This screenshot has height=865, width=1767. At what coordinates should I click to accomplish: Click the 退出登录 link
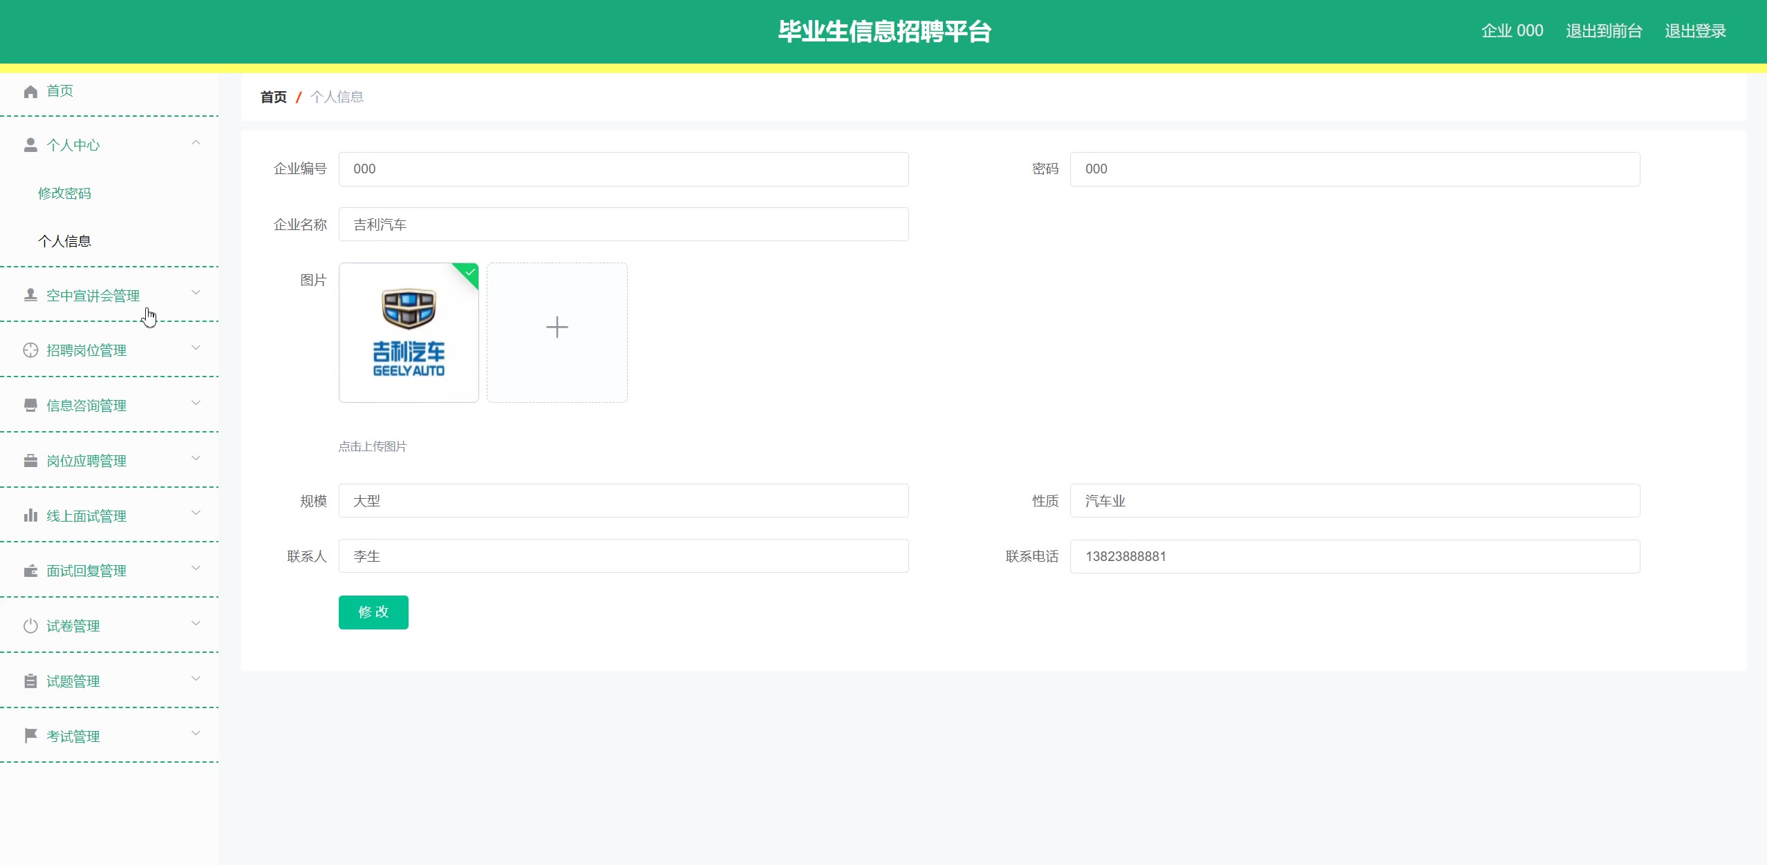tap(1695, 31)
